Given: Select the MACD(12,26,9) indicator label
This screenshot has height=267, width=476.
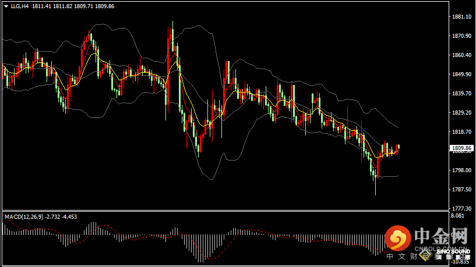Looking at the screenshot, I should click(24, 217).
